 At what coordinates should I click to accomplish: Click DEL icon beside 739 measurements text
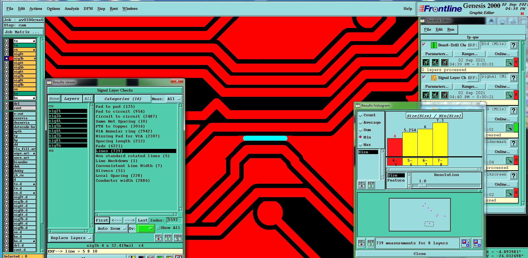[361, 243]
